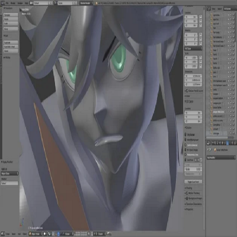The width and height of the screenshot is (237, 237).
Task: Open the Add Modifier dropdown
Action: tap(221, 158)
